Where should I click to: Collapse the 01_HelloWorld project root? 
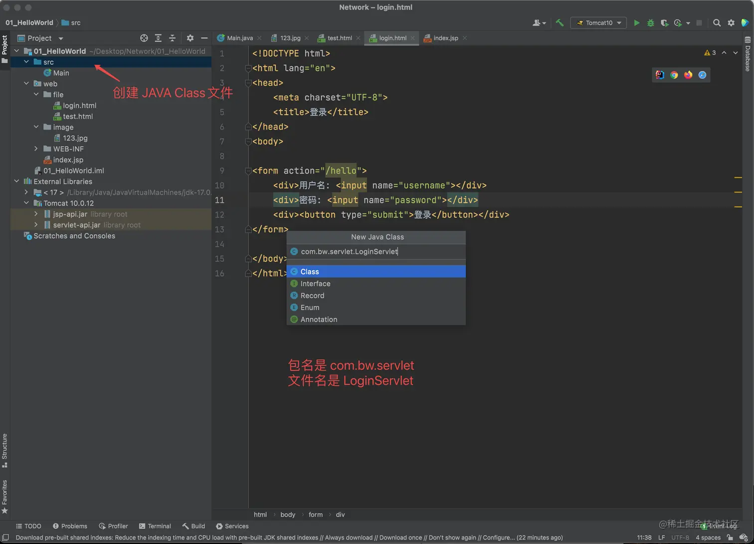[x=16, y=51]
